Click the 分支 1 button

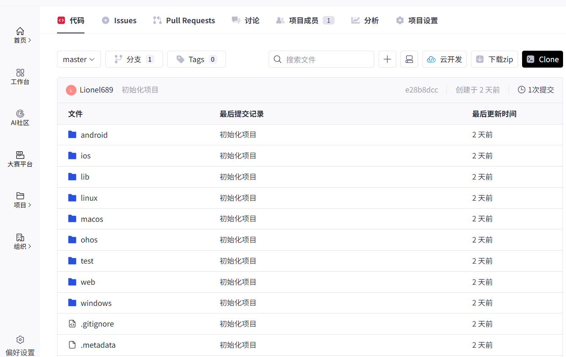[134, 59]
